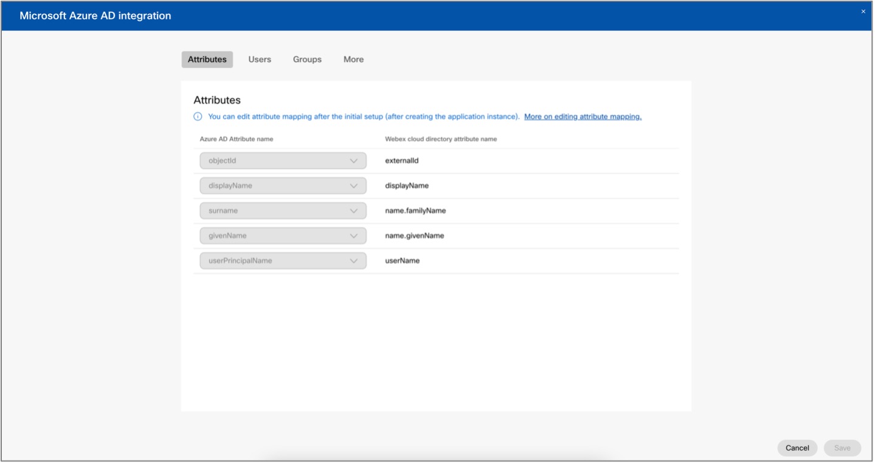This screenshot has height=464, width=875.
Task: Click the disabled Save button
Action: click(842, 448)
